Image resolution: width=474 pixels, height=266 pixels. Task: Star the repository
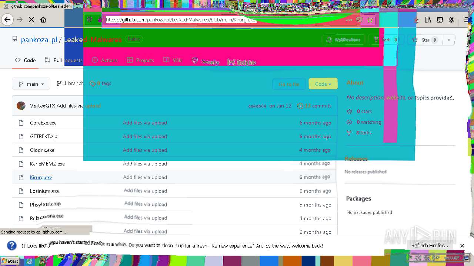[425, 40]
